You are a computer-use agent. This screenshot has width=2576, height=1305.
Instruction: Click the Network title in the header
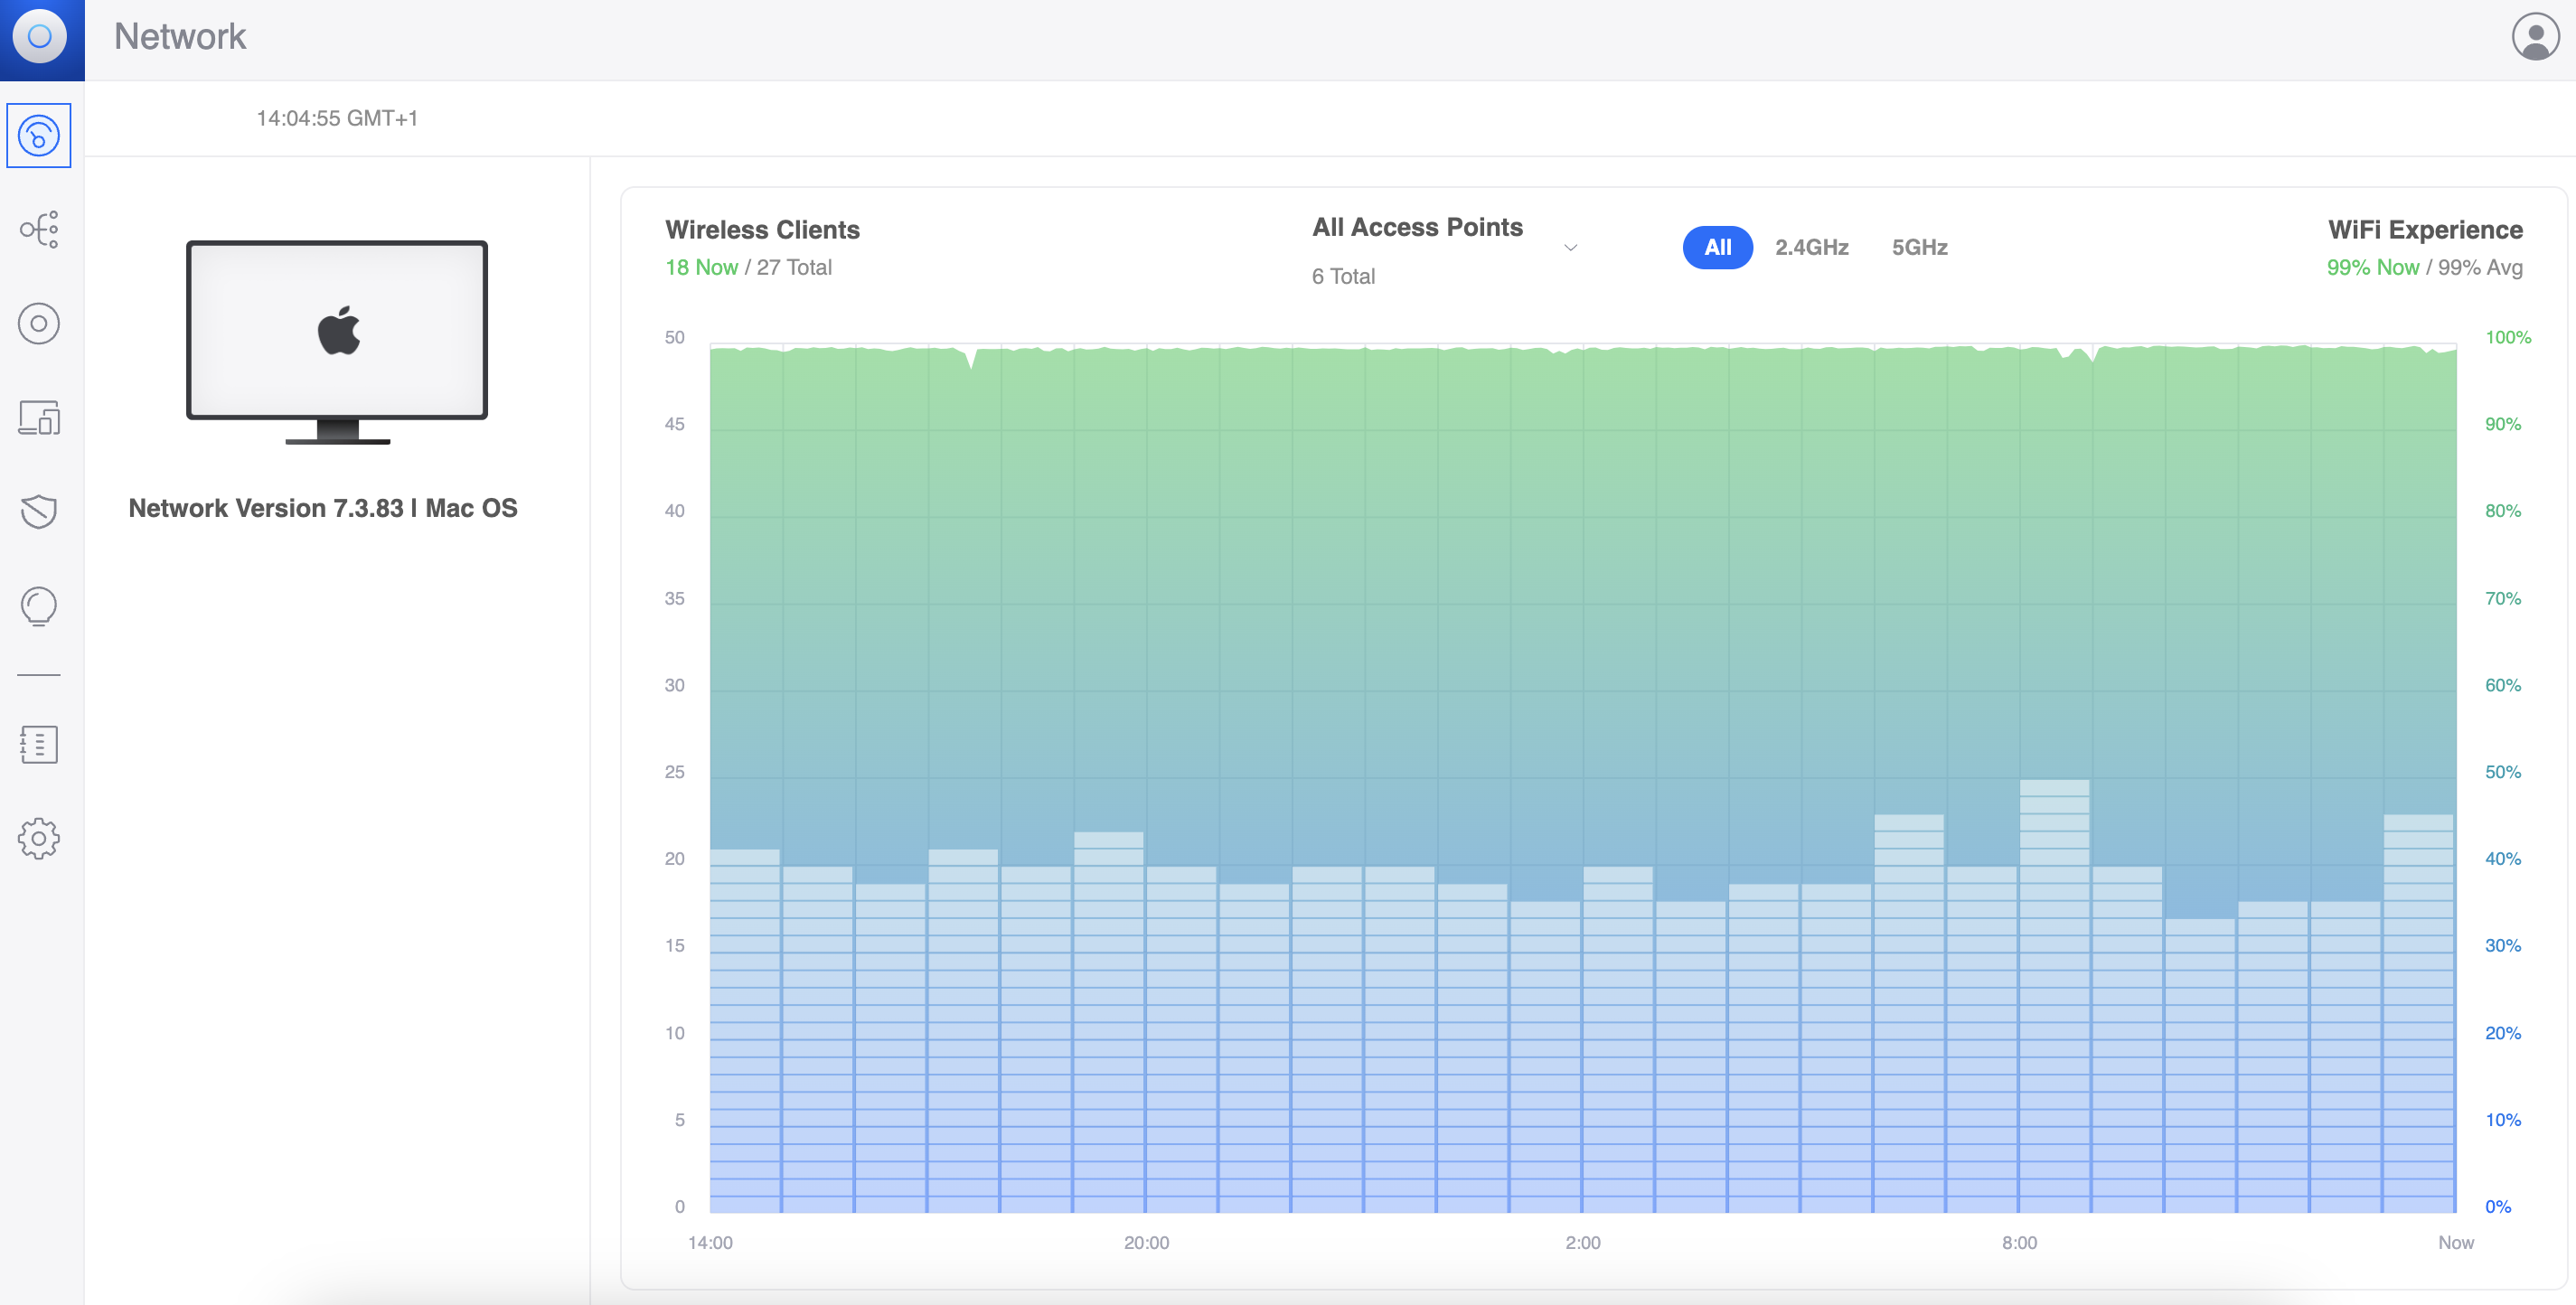point(180,36)
